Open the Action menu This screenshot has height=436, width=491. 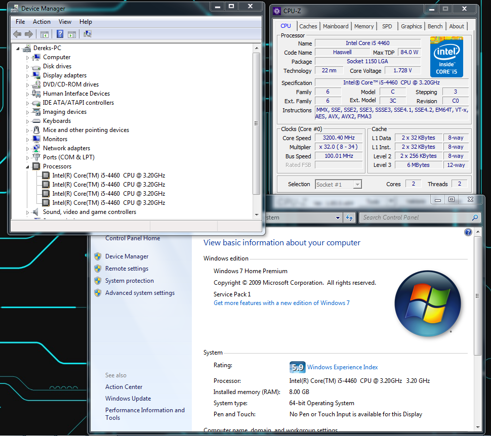(42, 22)
